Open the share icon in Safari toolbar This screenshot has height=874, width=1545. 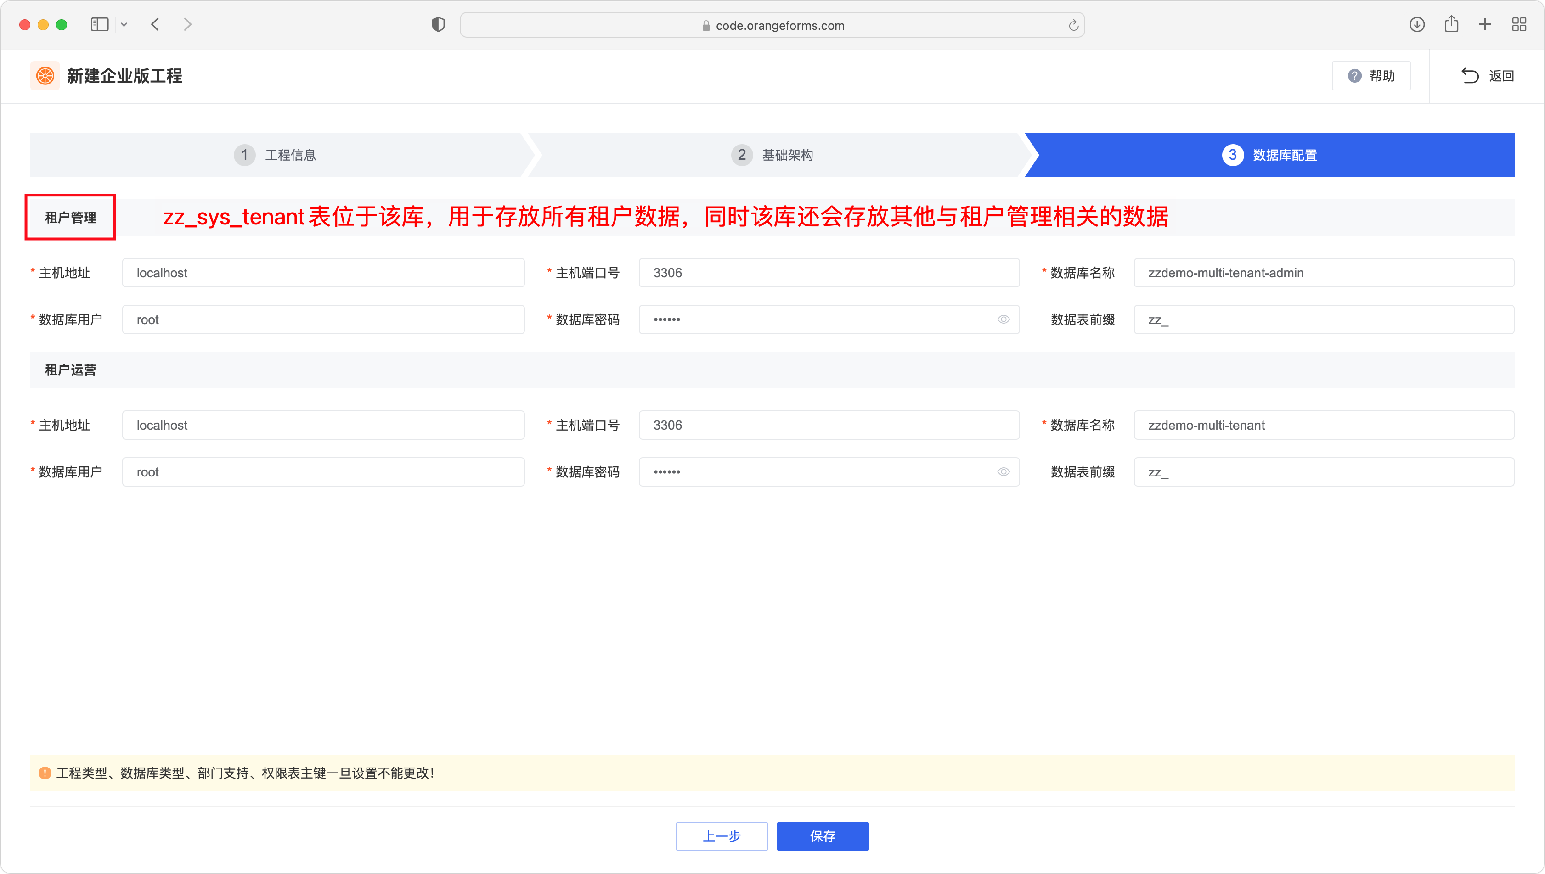(1451, 24)
